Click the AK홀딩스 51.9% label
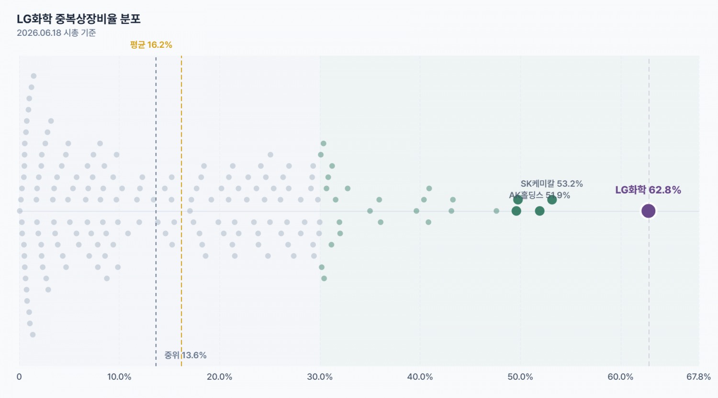 tap(539, 195)
